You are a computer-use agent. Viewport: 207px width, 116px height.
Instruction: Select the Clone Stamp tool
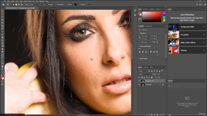pos(2,37)
